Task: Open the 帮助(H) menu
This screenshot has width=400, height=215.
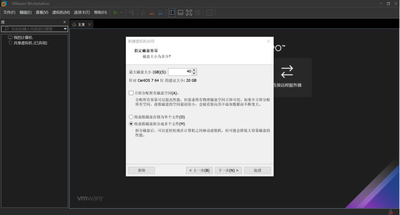Action: 101,13
